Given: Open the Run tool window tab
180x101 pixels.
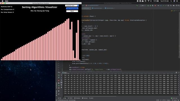Looking at the screenshot, I should 64,98.
